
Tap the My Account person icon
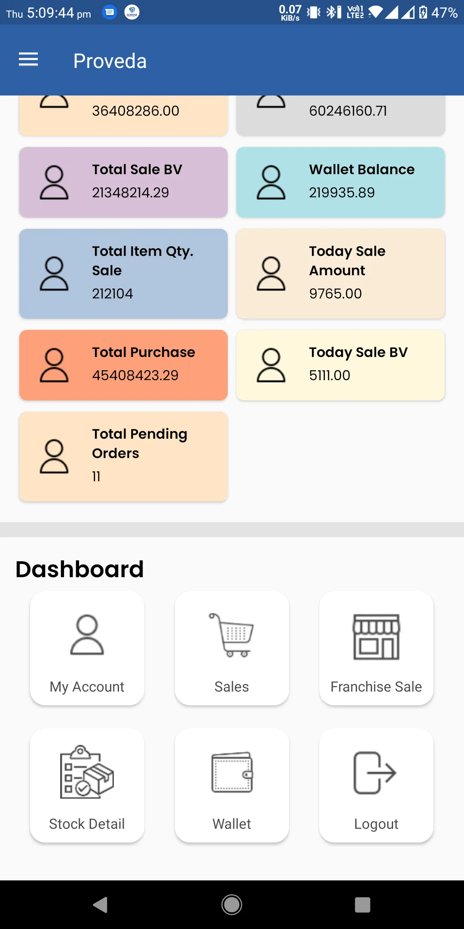click(x=87, y=635)
